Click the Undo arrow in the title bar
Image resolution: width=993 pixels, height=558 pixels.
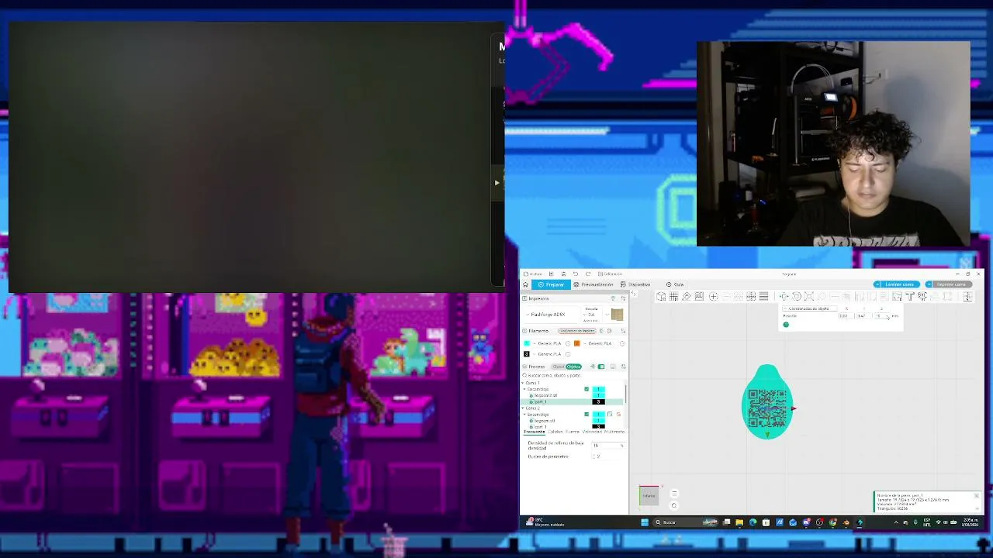click(575, 274)
